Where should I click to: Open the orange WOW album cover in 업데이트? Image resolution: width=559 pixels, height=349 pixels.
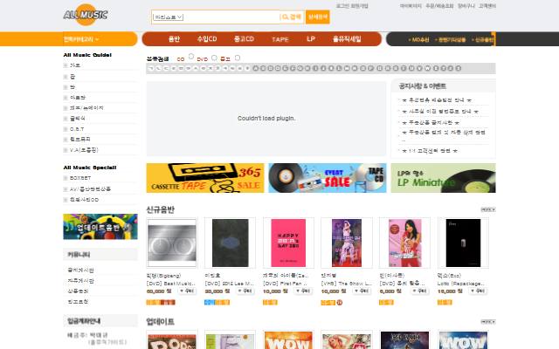click(288, 340)
